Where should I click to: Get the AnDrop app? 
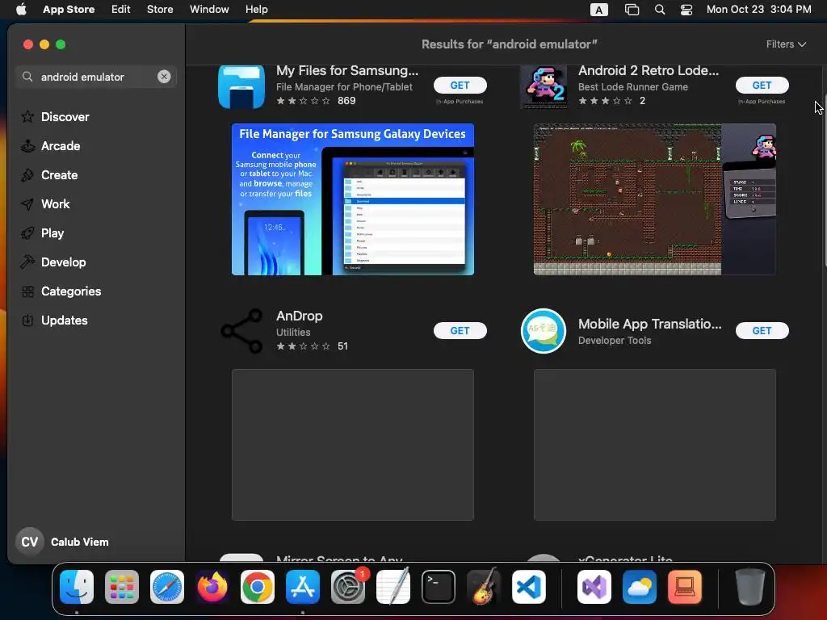click(460, 330)
